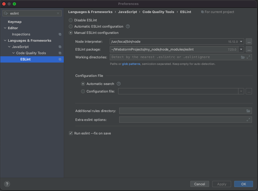
Task: Confirm settings with OK button
Action: click(244, 184)
